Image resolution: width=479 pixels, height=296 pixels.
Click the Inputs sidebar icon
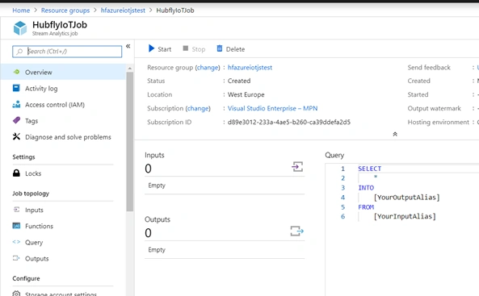pos(16,210)
